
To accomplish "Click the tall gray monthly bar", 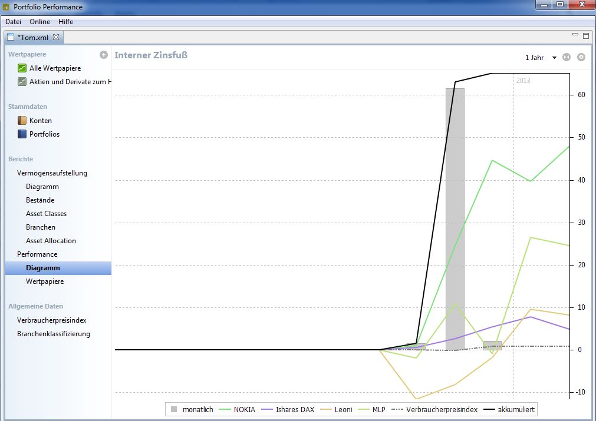I will click(x=455, y=218).
